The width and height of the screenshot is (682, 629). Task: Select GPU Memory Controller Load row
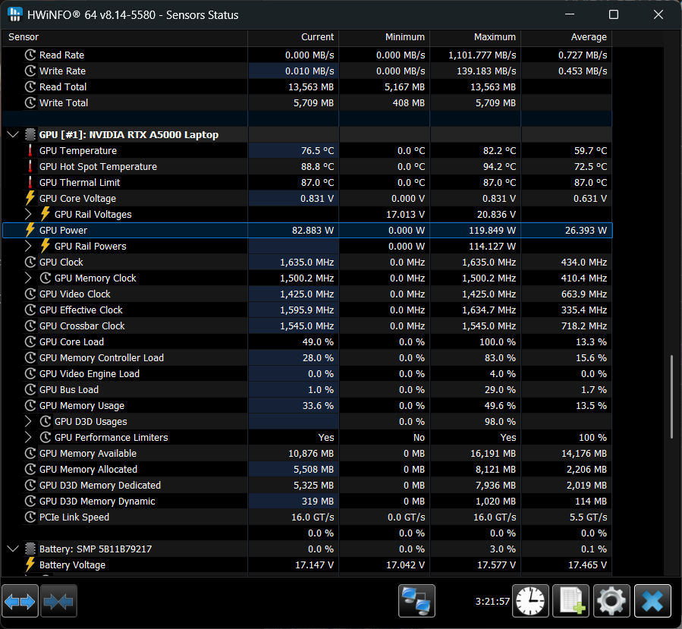(x=307, y=357)
